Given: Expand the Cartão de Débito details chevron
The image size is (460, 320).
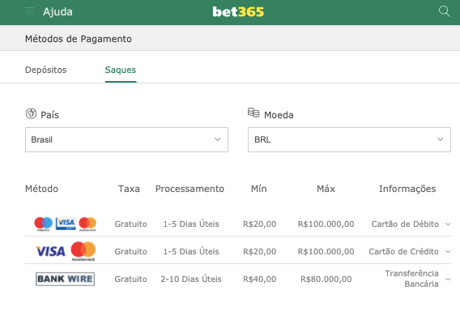Looking at the screenshot, I should click(448, 224).
